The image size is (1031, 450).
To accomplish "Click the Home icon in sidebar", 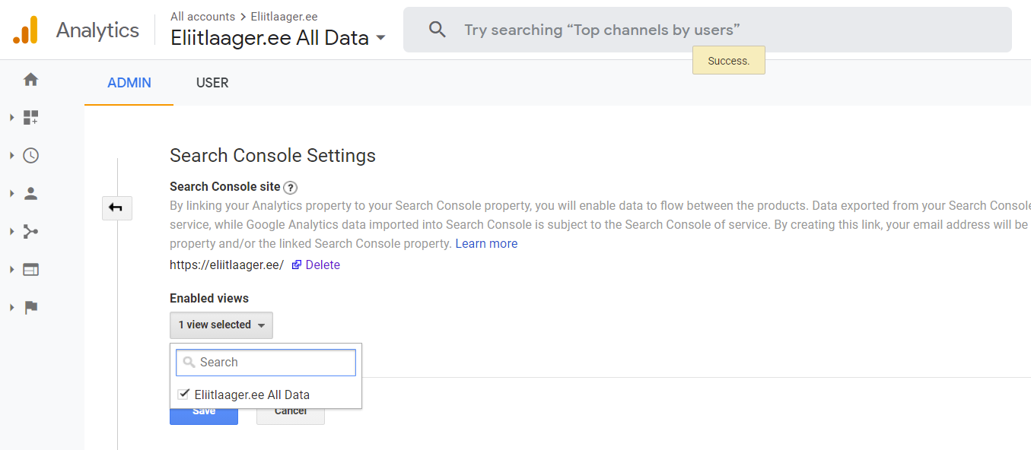I will [30, 80].
